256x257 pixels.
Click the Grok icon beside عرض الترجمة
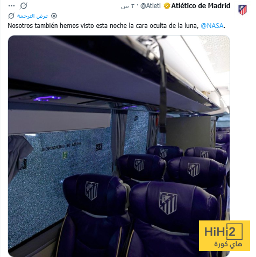(x=11, y=16)
